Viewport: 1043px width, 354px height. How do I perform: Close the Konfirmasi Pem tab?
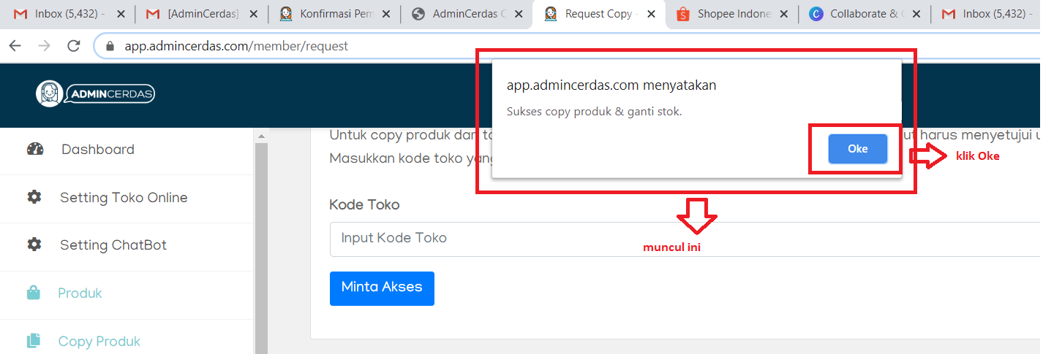tap(386, 14)
